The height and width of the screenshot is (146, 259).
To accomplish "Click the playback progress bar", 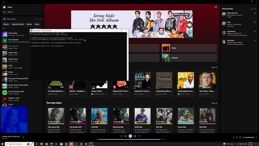I will point(130,140).
